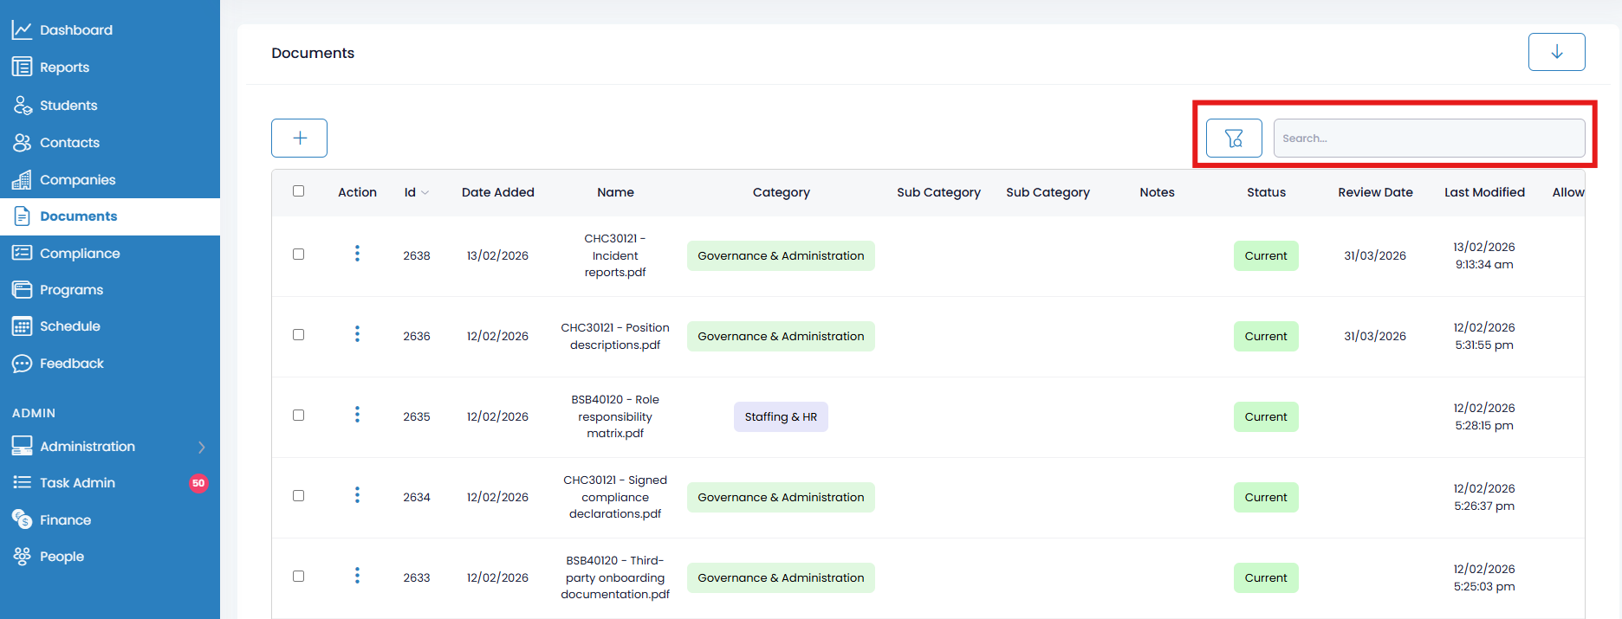Toggle the select-all checkbox in table header
The width and height of the screenshot is (1622, 619).
click(x=298, y=191)
